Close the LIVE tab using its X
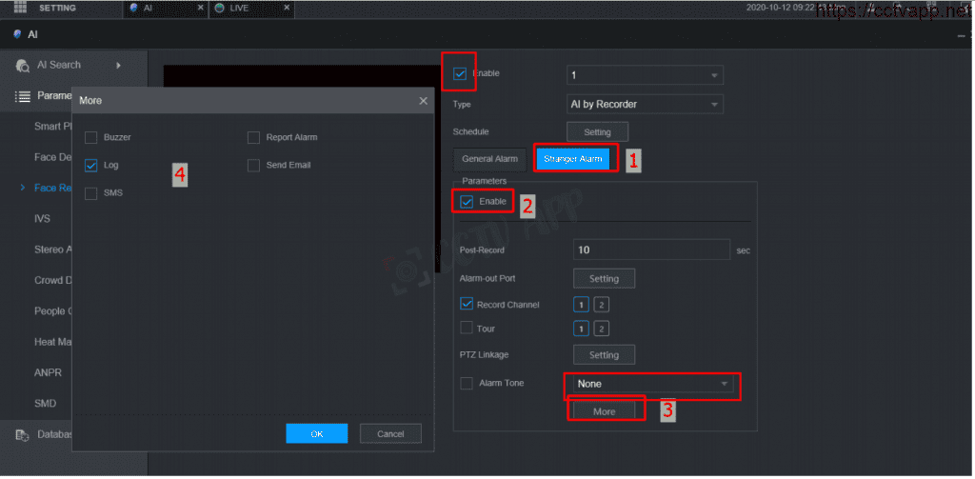The height and width of the screenshot is (479, 975). [285, 8]
